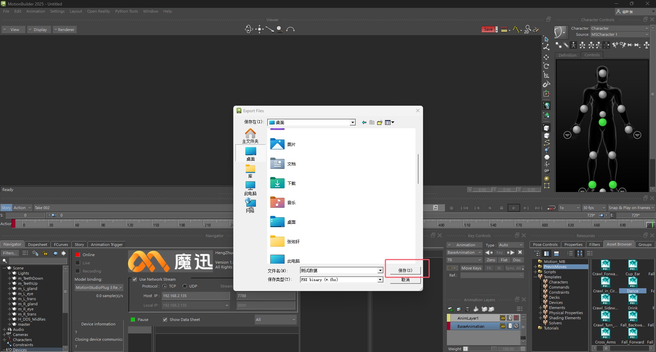The image size is (656, 352).
Task: Toggle Use Network Stream checkbox
Action: tap(135, 279)
